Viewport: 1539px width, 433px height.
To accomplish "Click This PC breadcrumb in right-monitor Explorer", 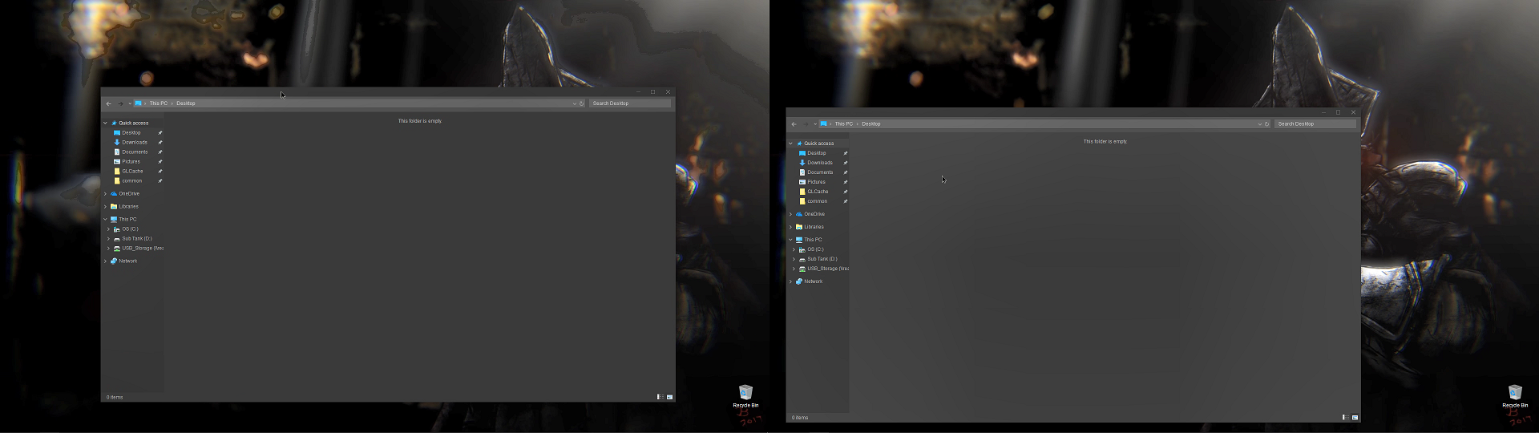I will pos(844,124).
